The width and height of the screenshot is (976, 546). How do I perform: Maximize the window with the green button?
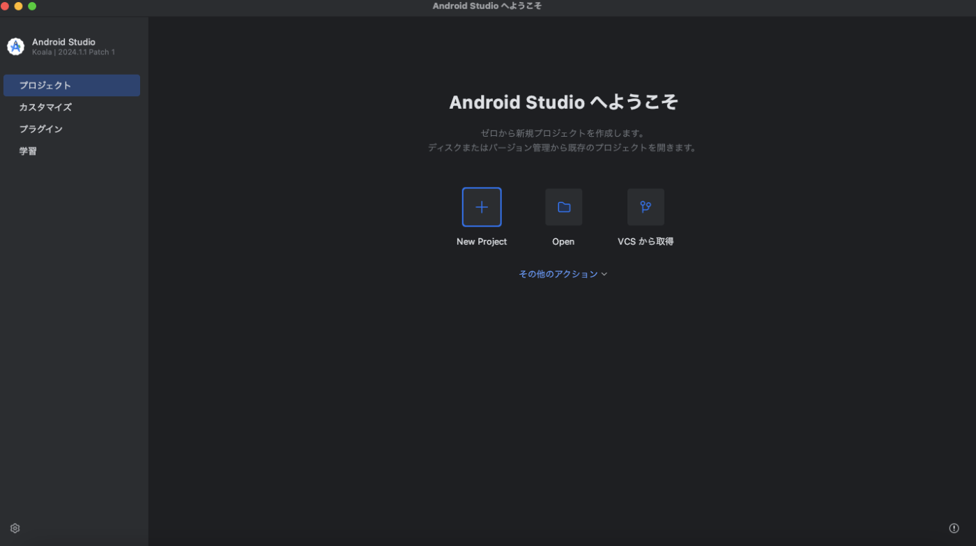[32, 6]
